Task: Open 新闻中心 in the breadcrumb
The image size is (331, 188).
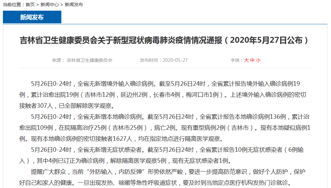Action: click(50, 5)
